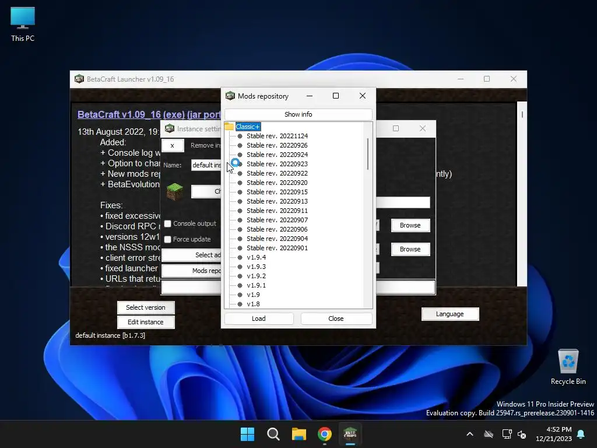Click upper Browse button in Instance settings
597x448 pixels.
[410, 226]
